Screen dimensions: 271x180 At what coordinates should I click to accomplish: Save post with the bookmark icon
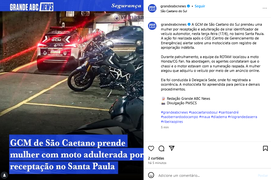click(265, 148)
